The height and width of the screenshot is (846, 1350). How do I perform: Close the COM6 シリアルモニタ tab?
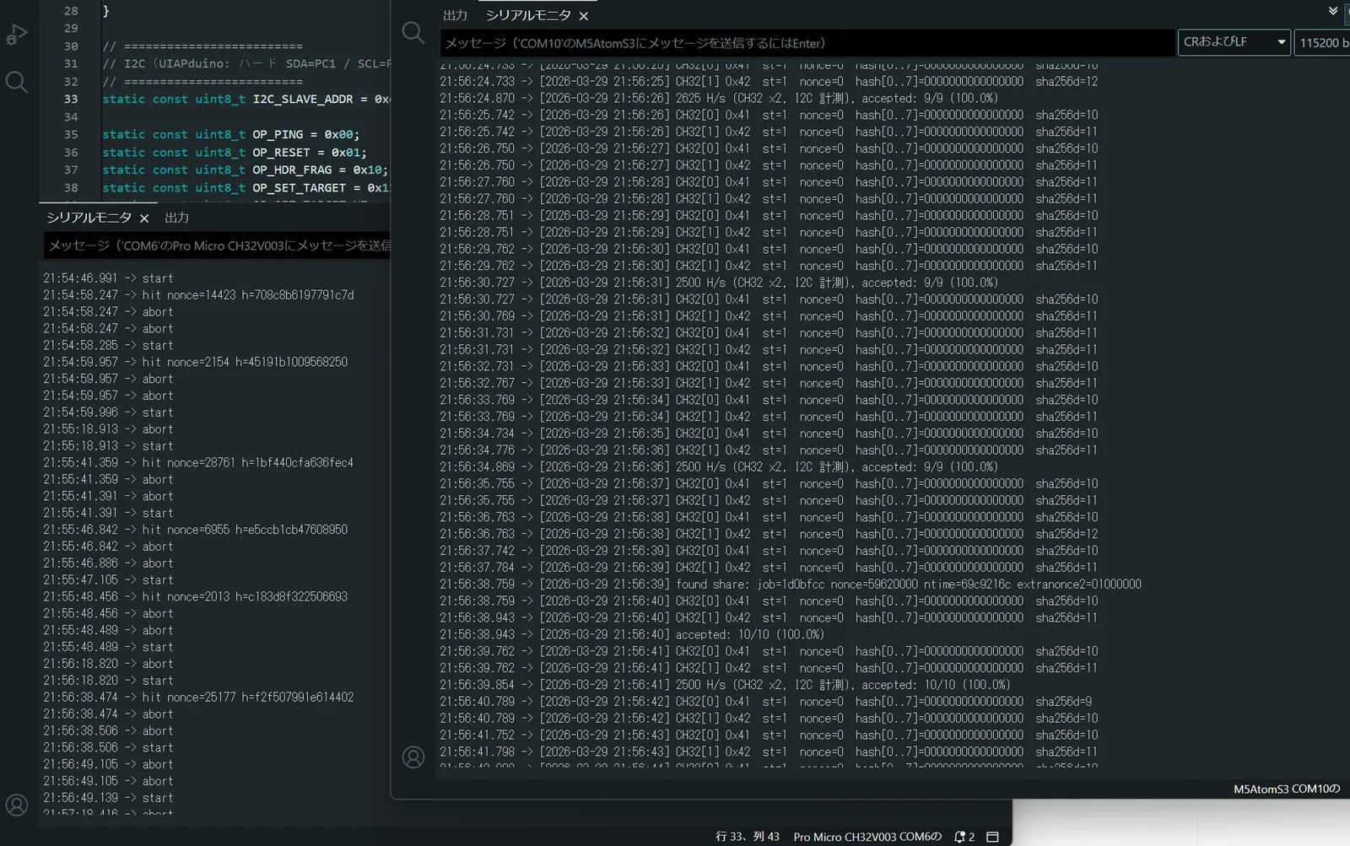pos(144,218)
